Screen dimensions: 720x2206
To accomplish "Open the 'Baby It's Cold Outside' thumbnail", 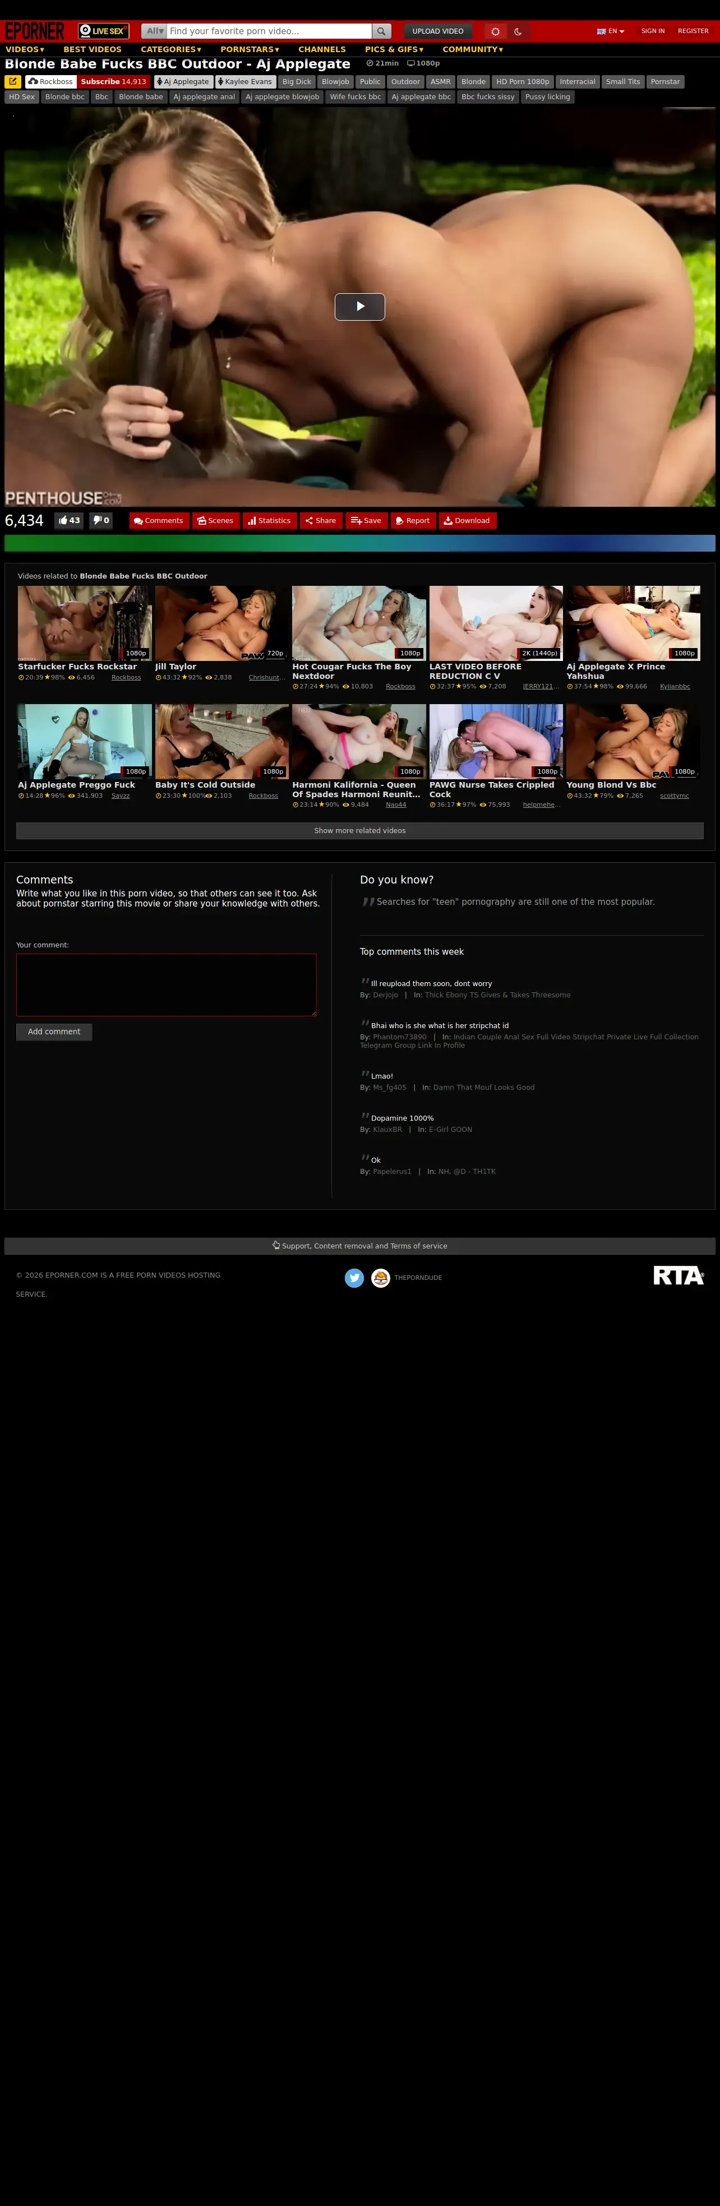I will [221, 742].
